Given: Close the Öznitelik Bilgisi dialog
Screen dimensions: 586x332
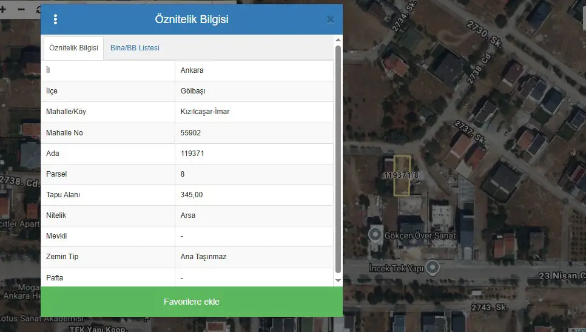Looking at the screenshot, I should tap(331, 19).
